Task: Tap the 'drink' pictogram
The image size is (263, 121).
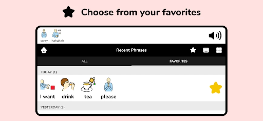Action: click(x=68, y=89)
